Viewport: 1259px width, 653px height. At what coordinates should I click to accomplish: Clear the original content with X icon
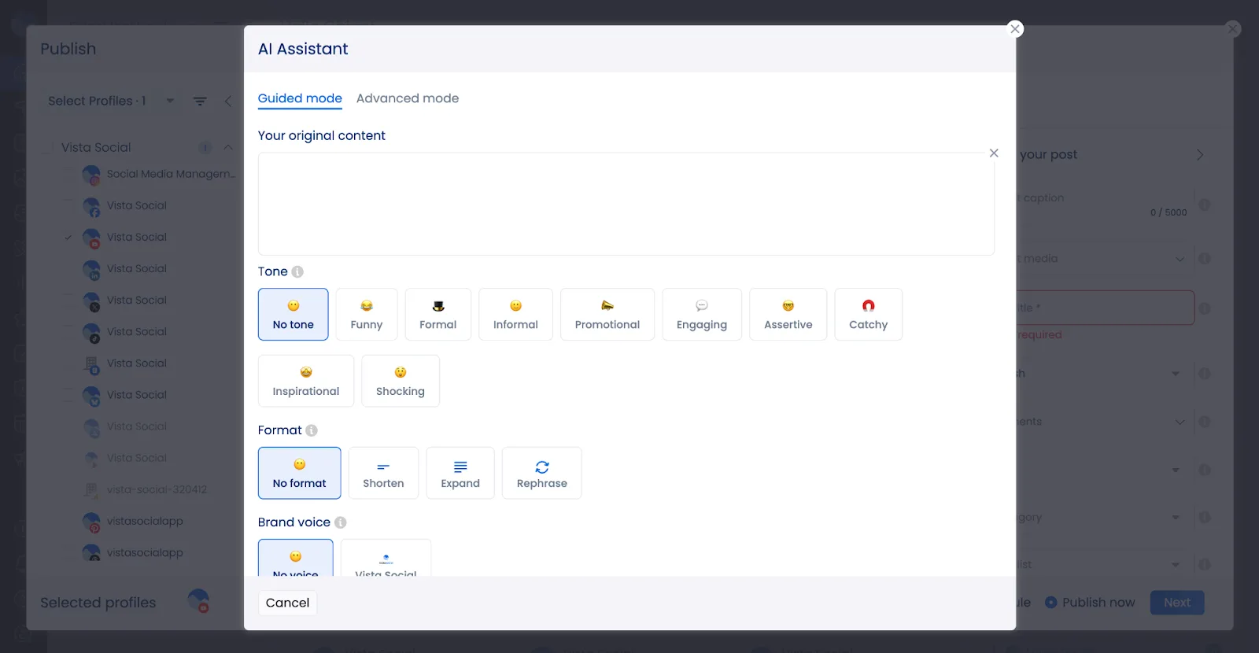point(994,153)
